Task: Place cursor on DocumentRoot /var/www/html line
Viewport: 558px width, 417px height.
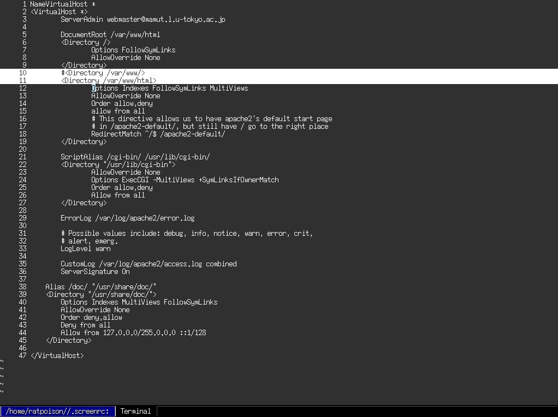Action: tap(110, 34)
